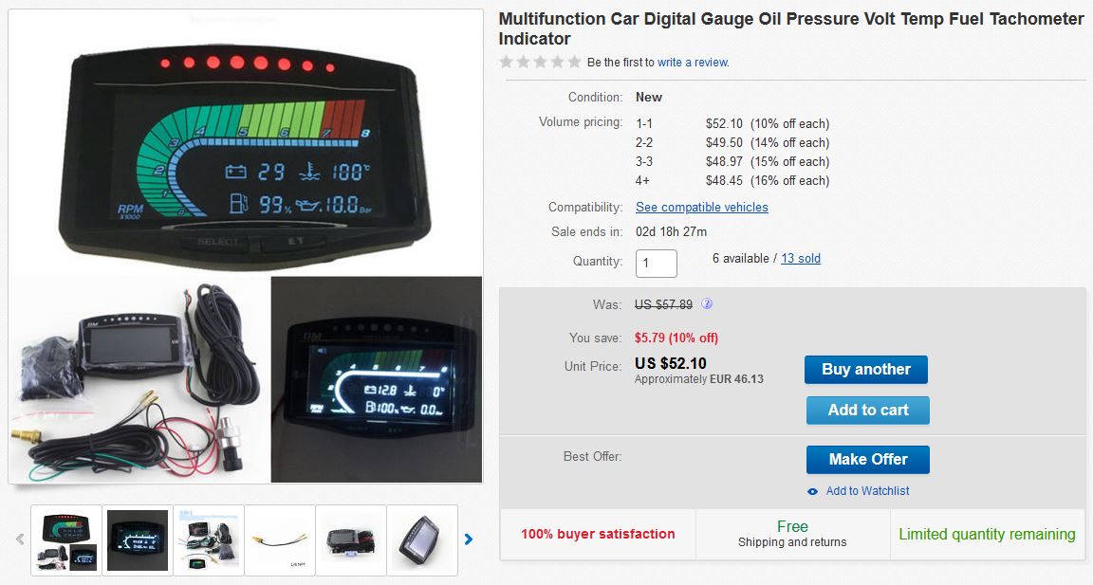Click the star rating icons
The width and height of the screenshot is (1093, 585).
click(x=540, y=62)
